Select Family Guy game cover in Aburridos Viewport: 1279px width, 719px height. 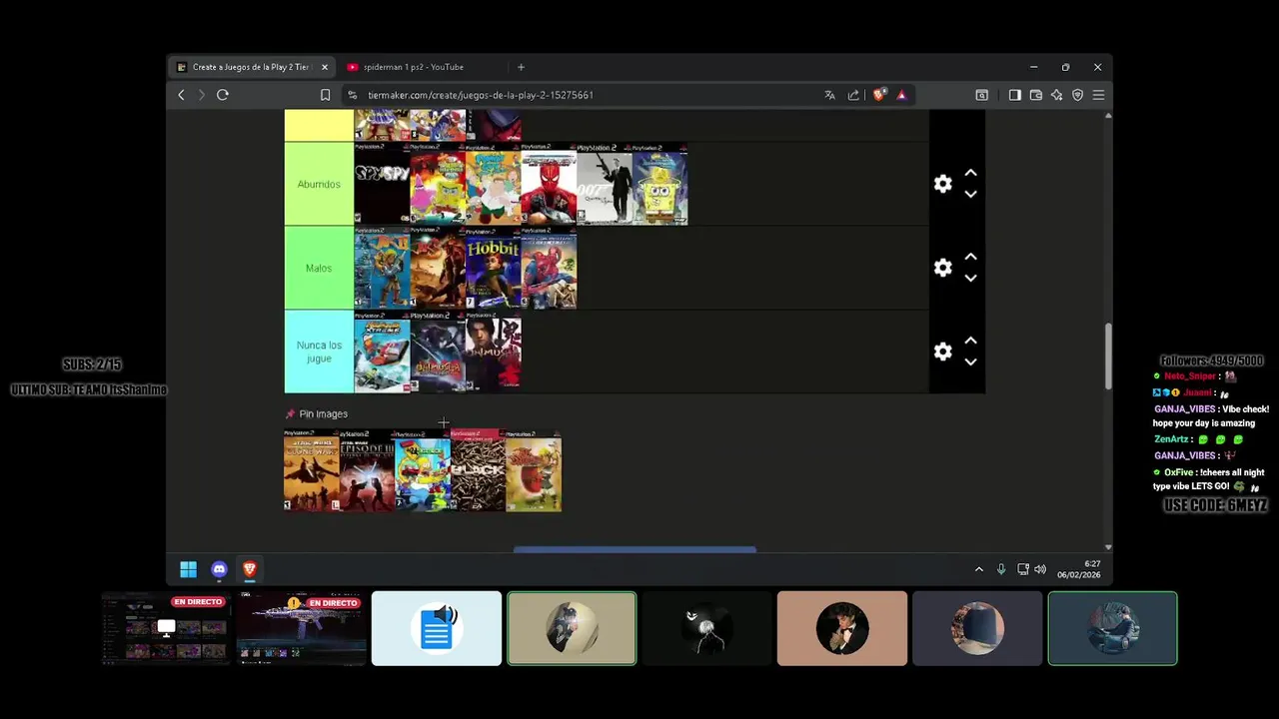[493, 184]
